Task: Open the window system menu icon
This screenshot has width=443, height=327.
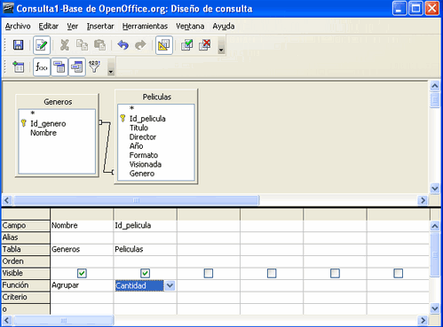Action: coord(8,8)
